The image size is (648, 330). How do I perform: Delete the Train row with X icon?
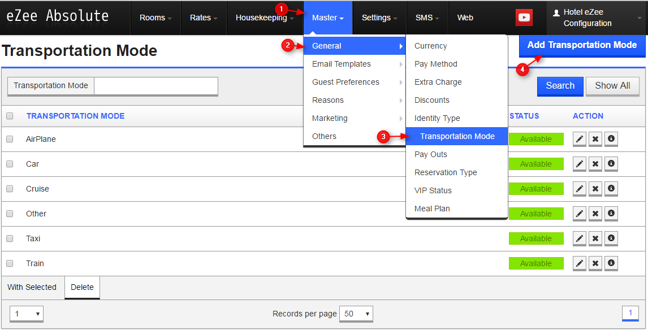coord(595,263)
